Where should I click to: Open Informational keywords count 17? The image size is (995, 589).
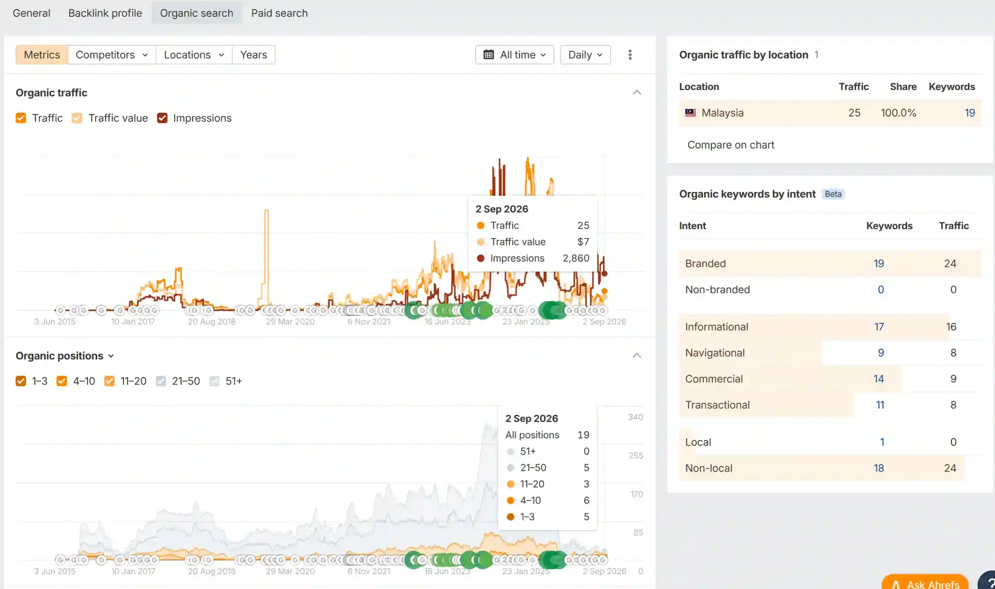click(879, 327)
